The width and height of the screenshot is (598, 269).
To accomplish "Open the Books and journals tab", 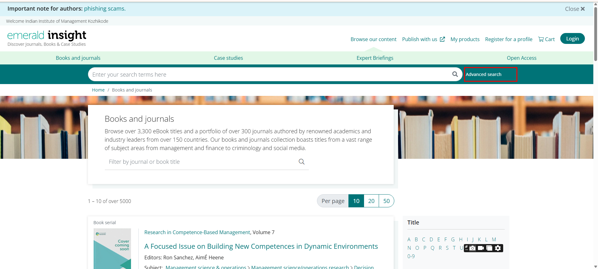I will 78,58.
